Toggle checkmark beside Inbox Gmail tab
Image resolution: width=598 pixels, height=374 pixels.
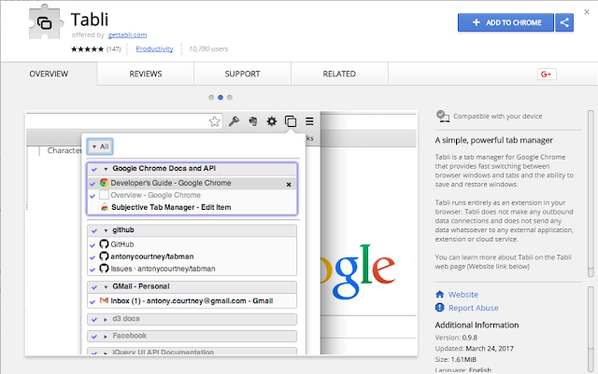coord(93,301)
